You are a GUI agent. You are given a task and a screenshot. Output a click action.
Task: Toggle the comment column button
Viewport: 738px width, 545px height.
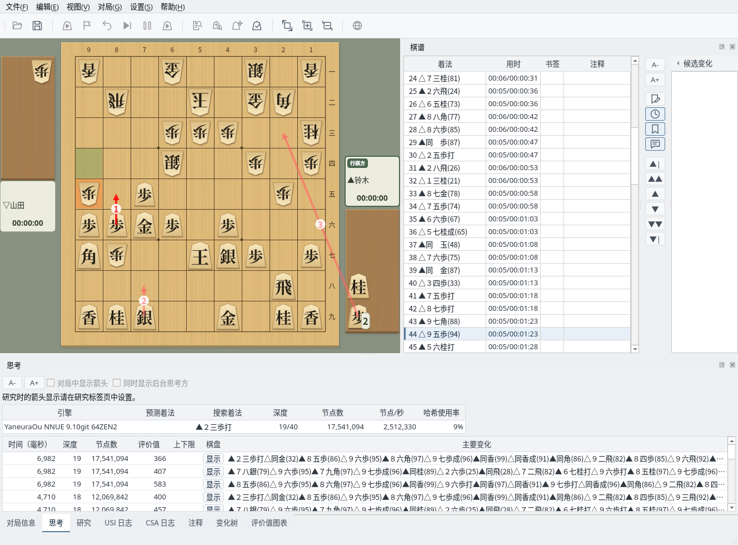coord(655,144)
